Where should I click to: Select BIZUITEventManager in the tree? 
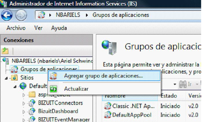coord(64,120)
